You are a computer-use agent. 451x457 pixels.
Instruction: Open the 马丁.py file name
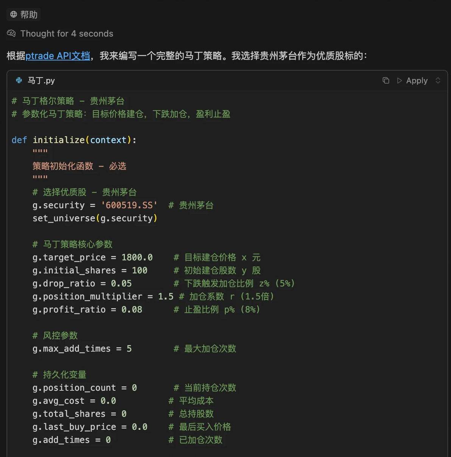pyautogui.click(x=41, y=80)
